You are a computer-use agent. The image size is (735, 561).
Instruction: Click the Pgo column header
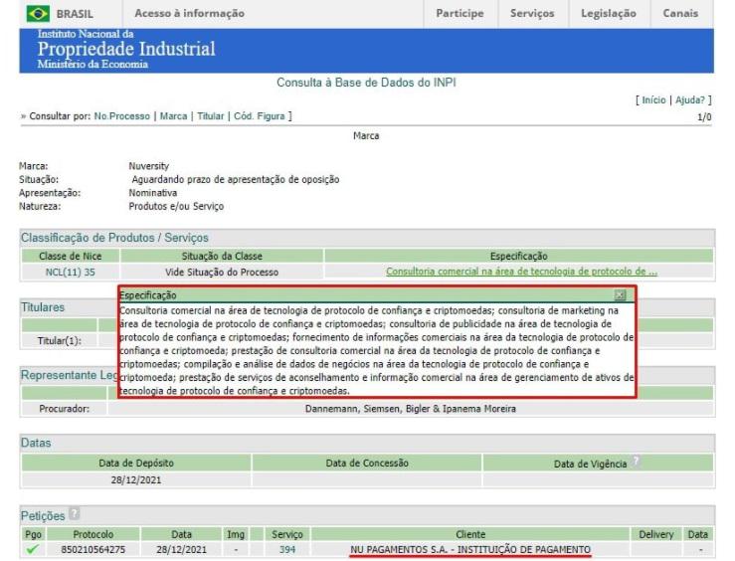(x=33, y=534)
